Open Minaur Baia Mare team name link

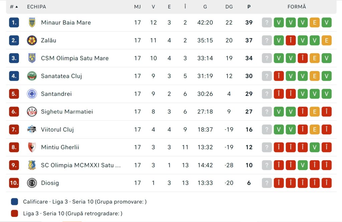66,23
